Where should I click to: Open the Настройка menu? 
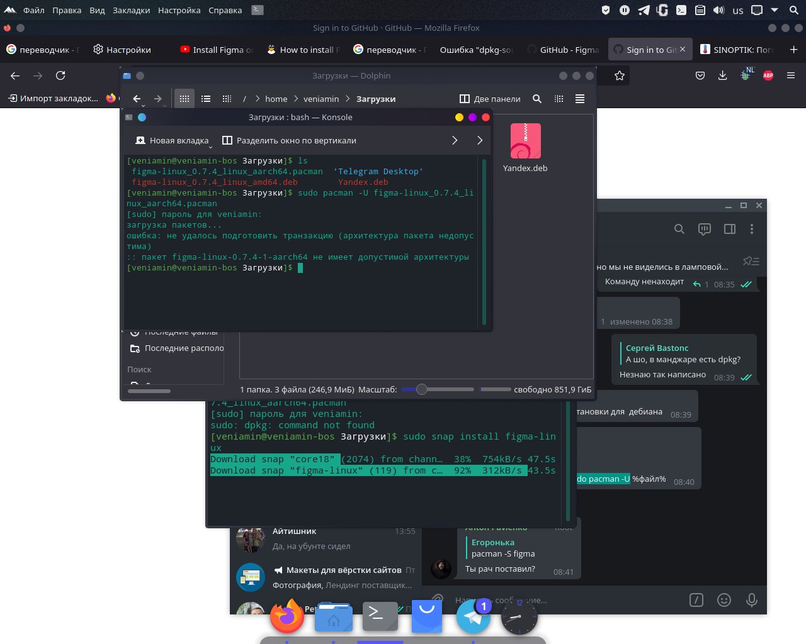(x=179, y=10)
